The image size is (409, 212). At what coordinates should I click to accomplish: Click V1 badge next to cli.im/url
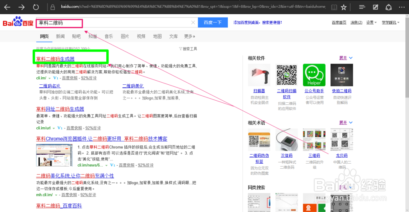tap(60, 128)
